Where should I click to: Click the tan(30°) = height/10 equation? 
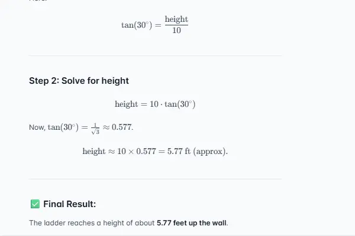155,25
